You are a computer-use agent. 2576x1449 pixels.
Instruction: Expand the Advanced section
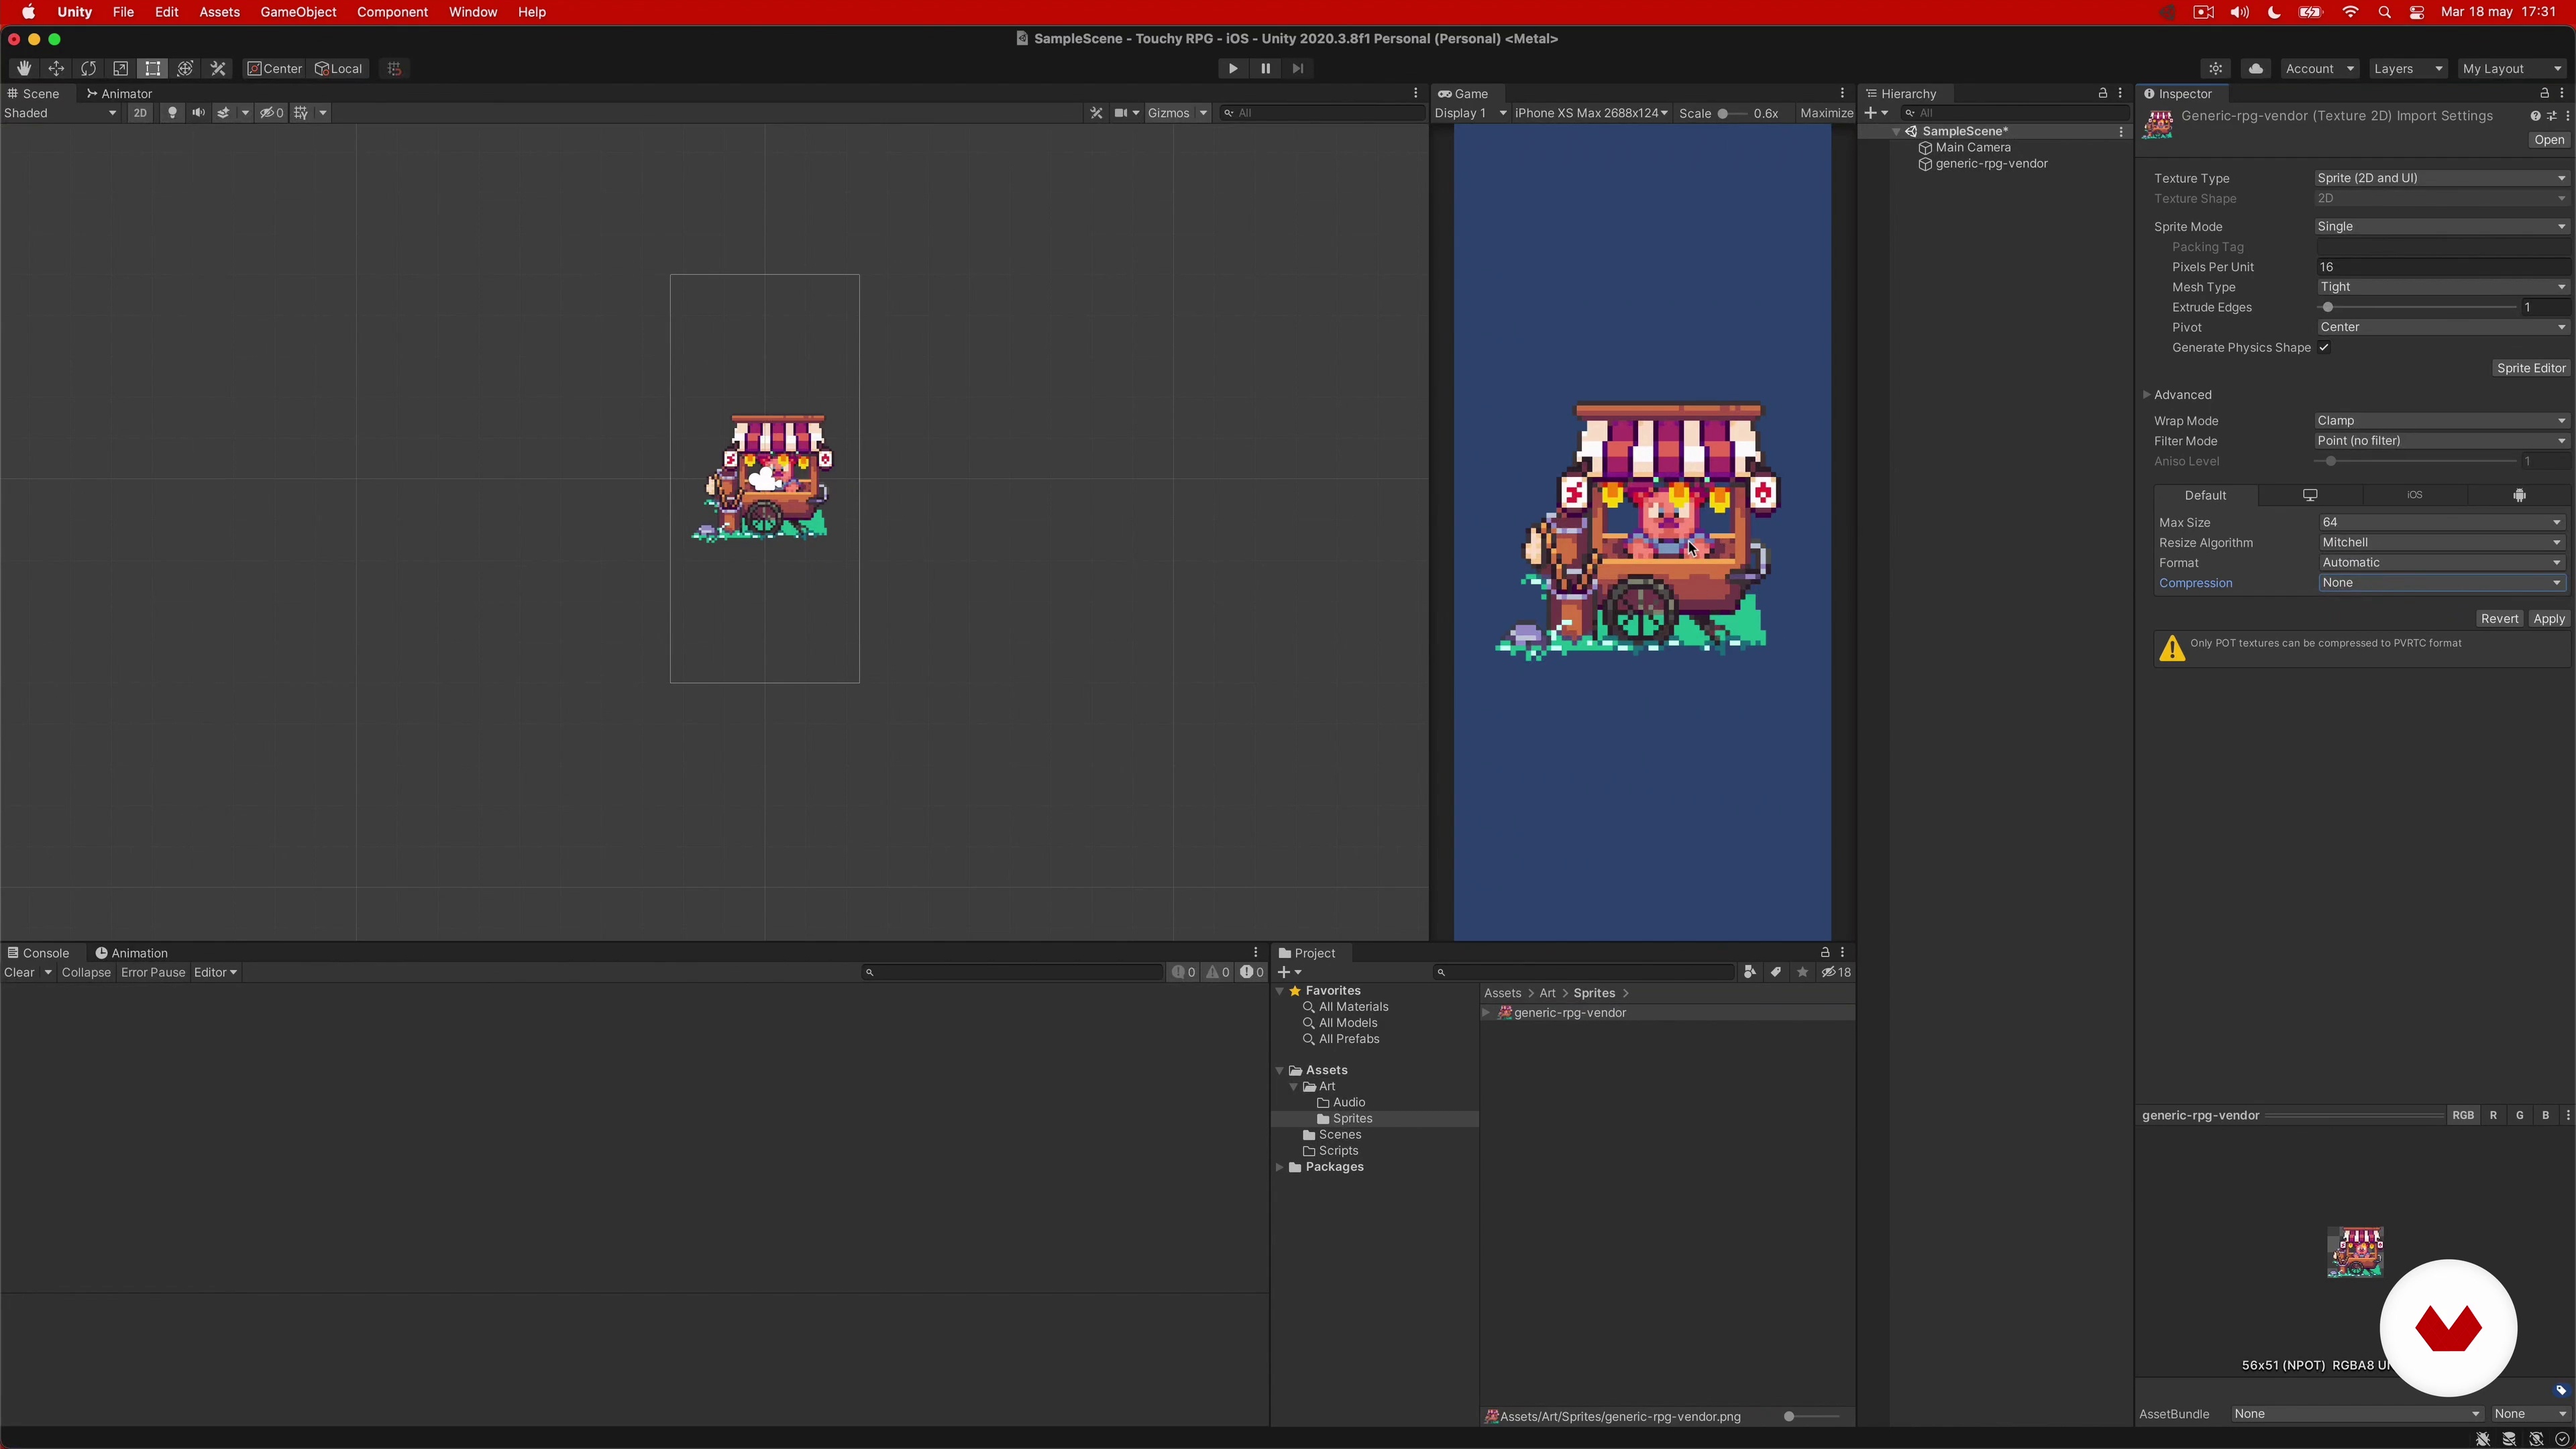(2147, 395)
